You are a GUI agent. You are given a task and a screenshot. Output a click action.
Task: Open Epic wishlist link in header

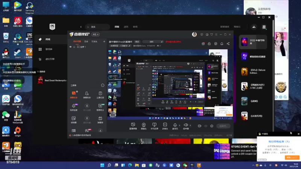[225, 27]
